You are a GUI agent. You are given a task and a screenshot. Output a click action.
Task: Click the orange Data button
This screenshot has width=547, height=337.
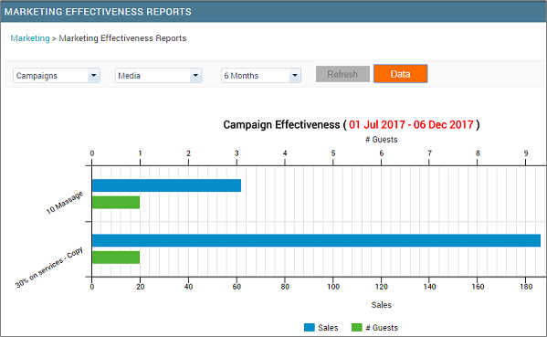pyautogui.click(x=401, y=74)
